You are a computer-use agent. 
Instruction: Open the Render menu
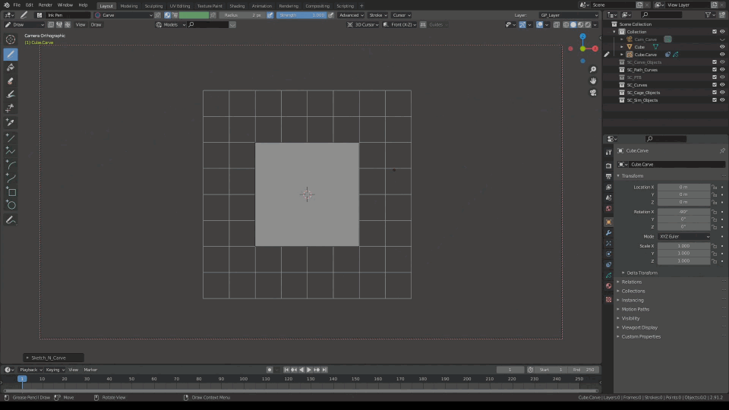pyautogui.click(x=45, y=5)
